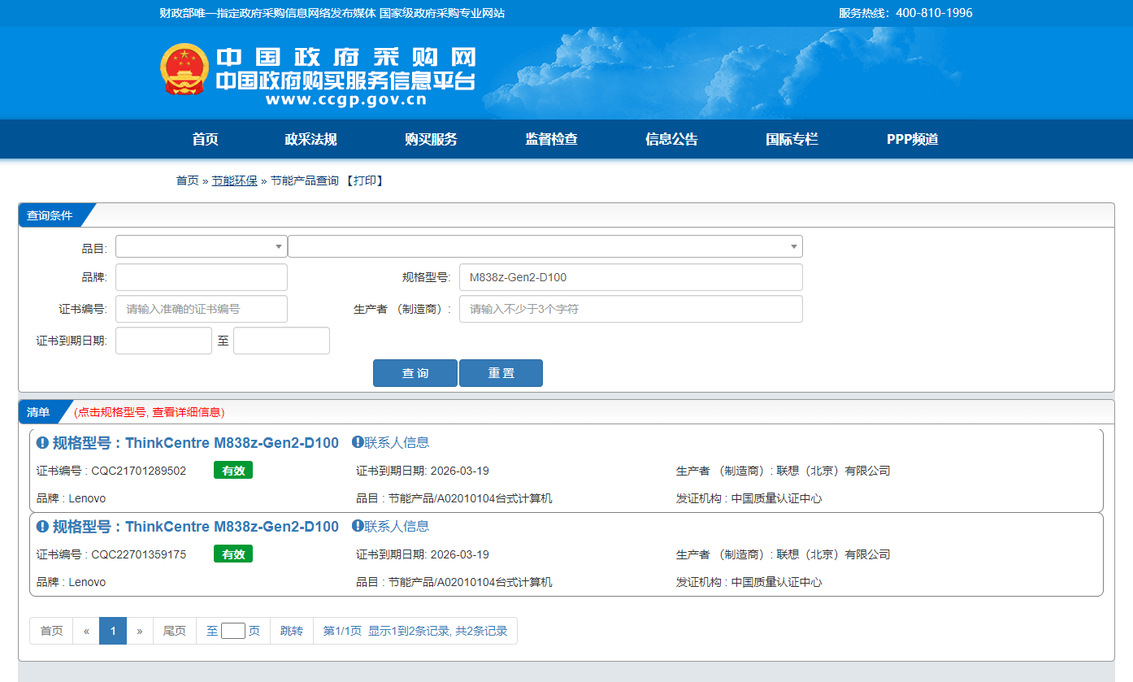Click the www.ccgp.gov.cn header text
Image resolution: width=1133 pixels, height=682 pixels.
345,100
